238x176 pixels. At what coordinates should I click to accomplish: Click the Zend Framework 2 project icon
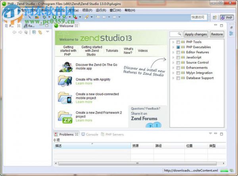(x=65, y=117)
